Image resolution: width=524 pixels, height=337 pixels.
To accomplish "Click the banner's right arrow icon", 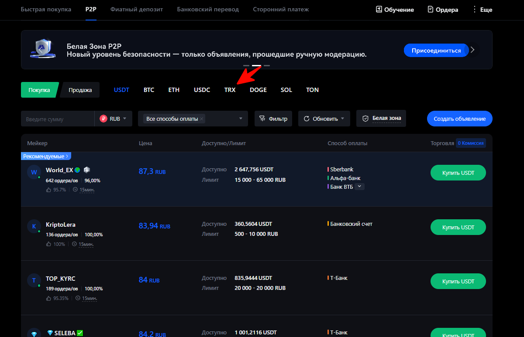I will [472, 50].
